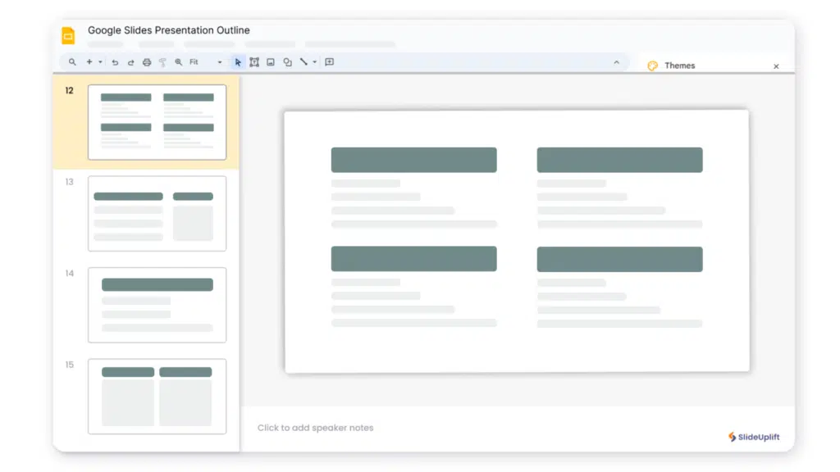Click the Zoom magnifier tool

(178, 62)
